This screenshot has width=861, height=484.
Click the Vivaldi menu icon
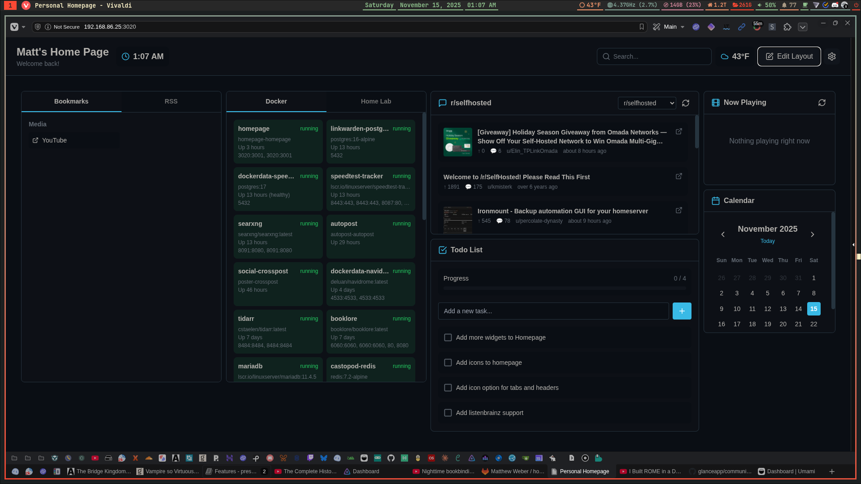click(14, 27)
